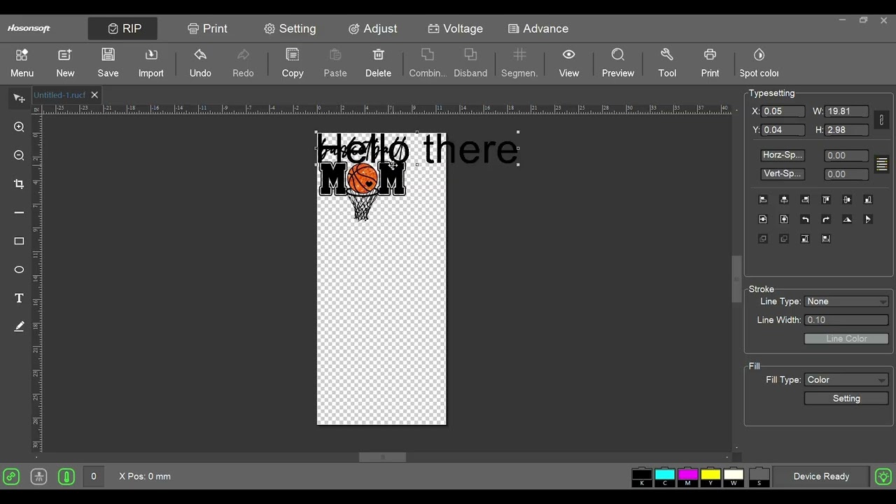The image size is (896, 504).
Task: Align objects vertically centered
Action: (847, 199)
